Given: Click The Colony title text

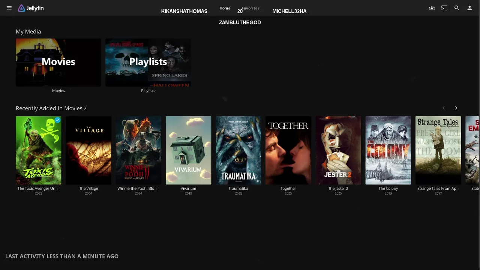Looking at the screenshot, I should pyautogui.click(x=388, y=189).
